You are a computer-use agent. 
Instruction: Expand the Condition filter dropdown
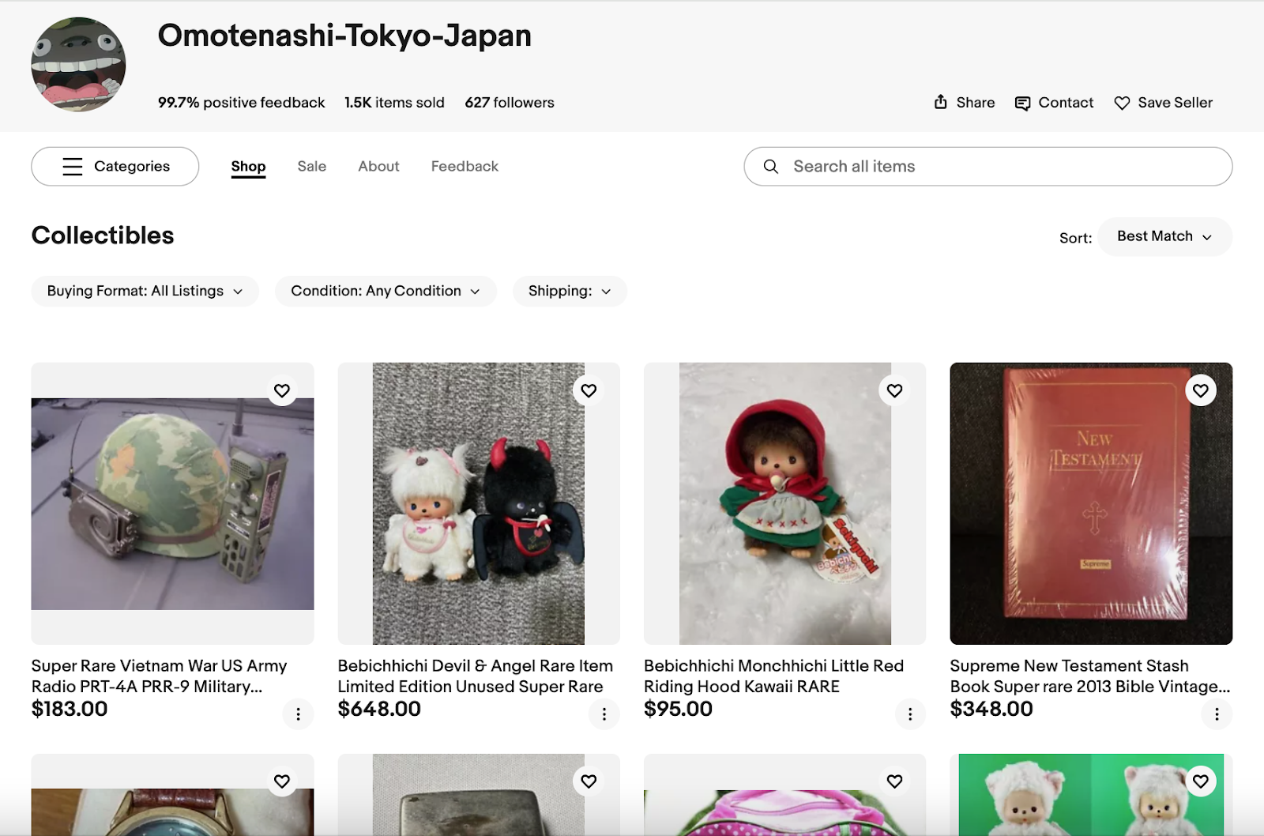click(386, 291)
